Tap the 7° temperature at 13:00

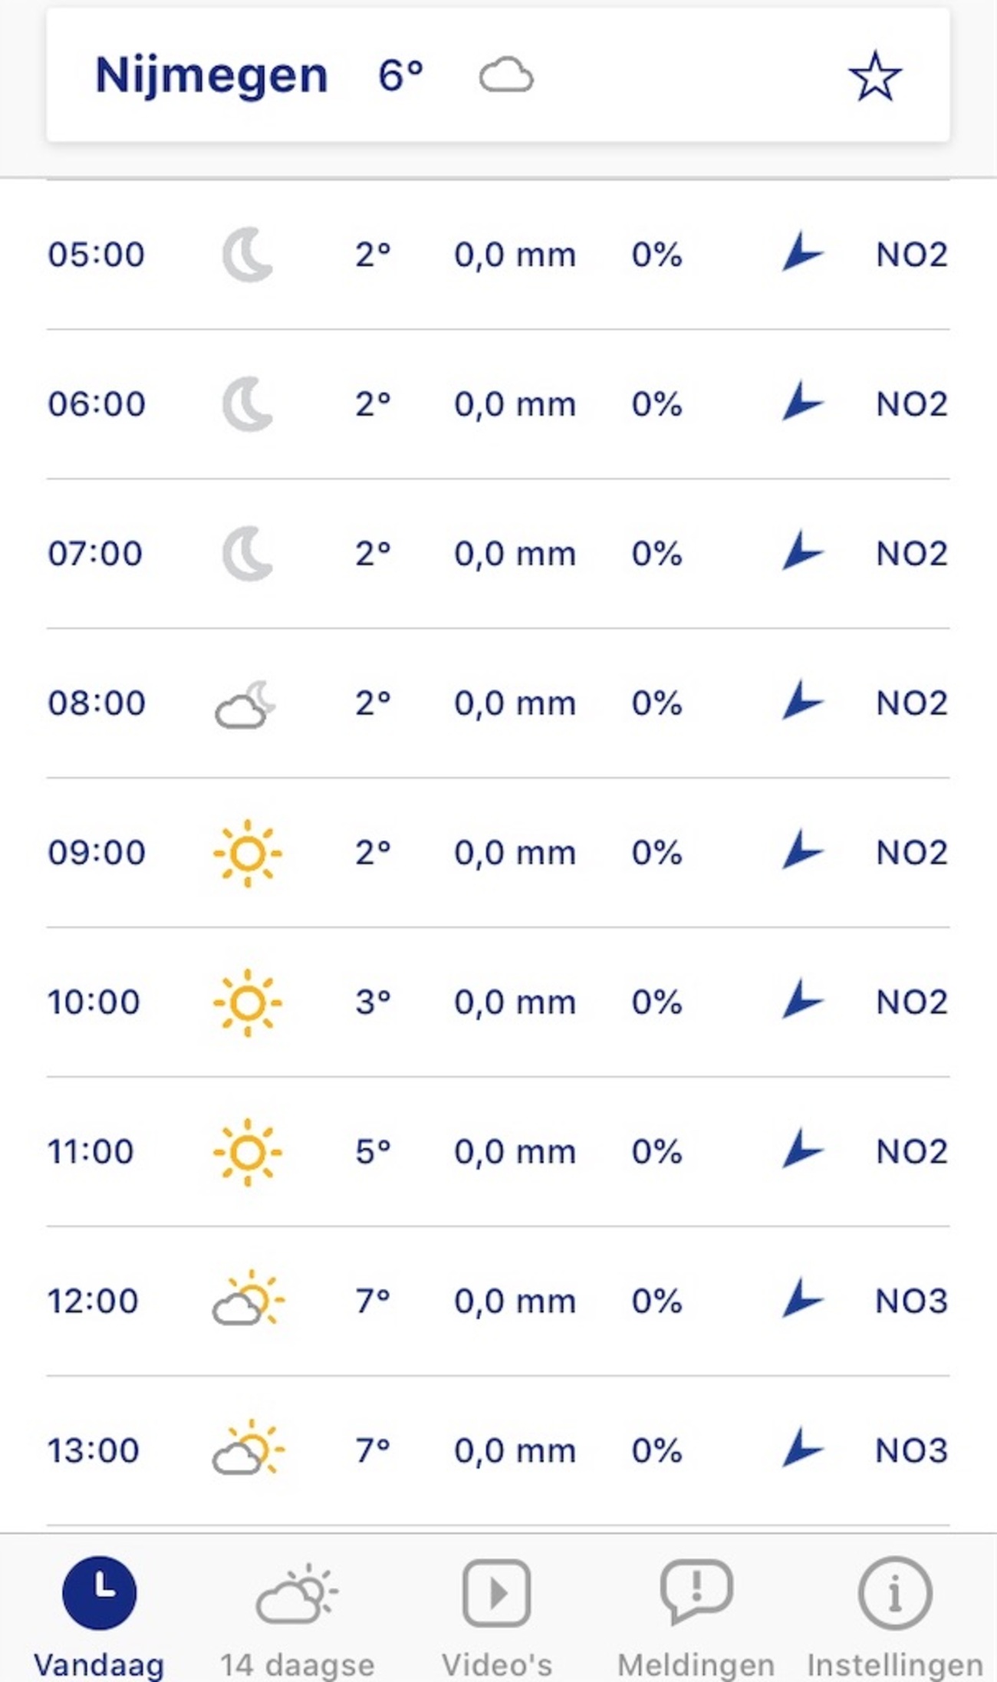(373, 1450)
